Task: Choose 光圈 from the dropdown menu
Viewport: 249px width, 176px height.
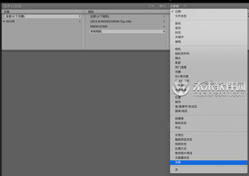Action: (209, 72)
